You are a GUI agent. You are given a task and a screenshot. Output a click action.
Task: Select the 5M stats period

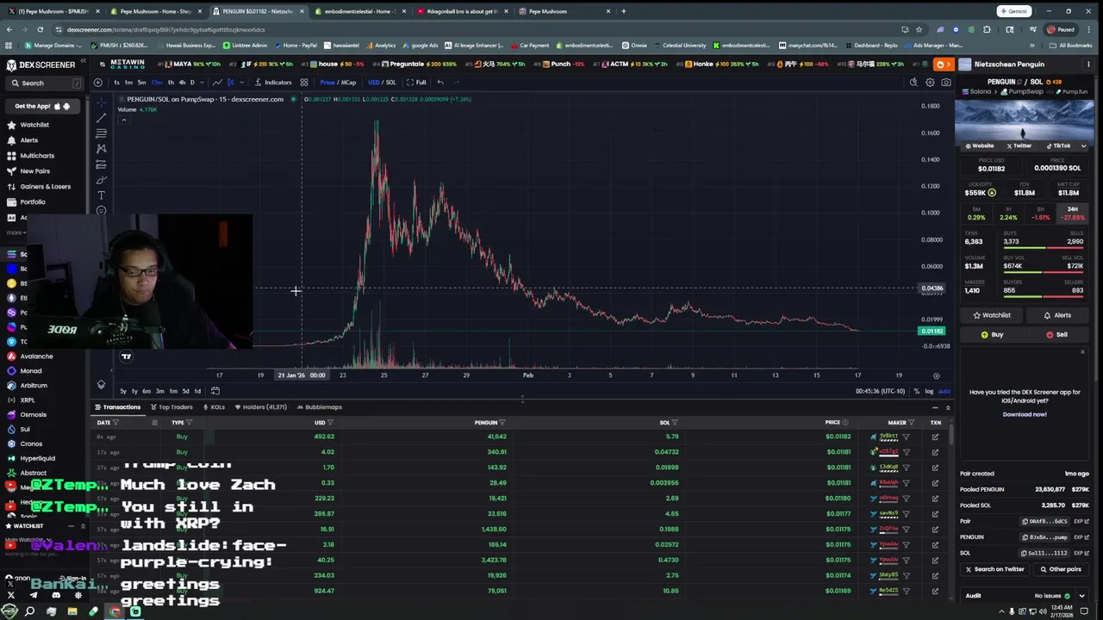pyautogui.click(x=976, y=214)
